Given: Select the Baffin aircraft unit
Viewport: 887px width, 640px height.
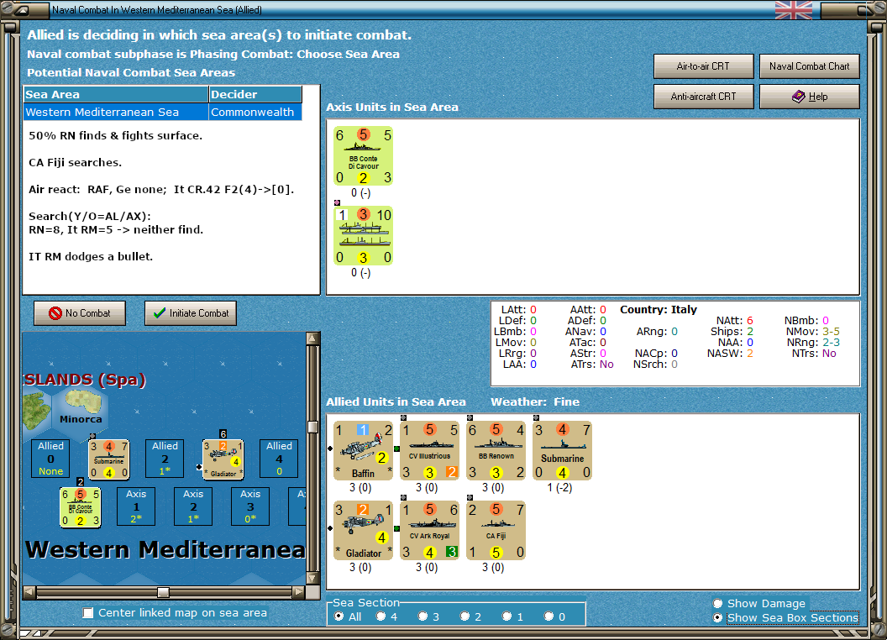Looking at the screenshot, I should click(363, 451).
